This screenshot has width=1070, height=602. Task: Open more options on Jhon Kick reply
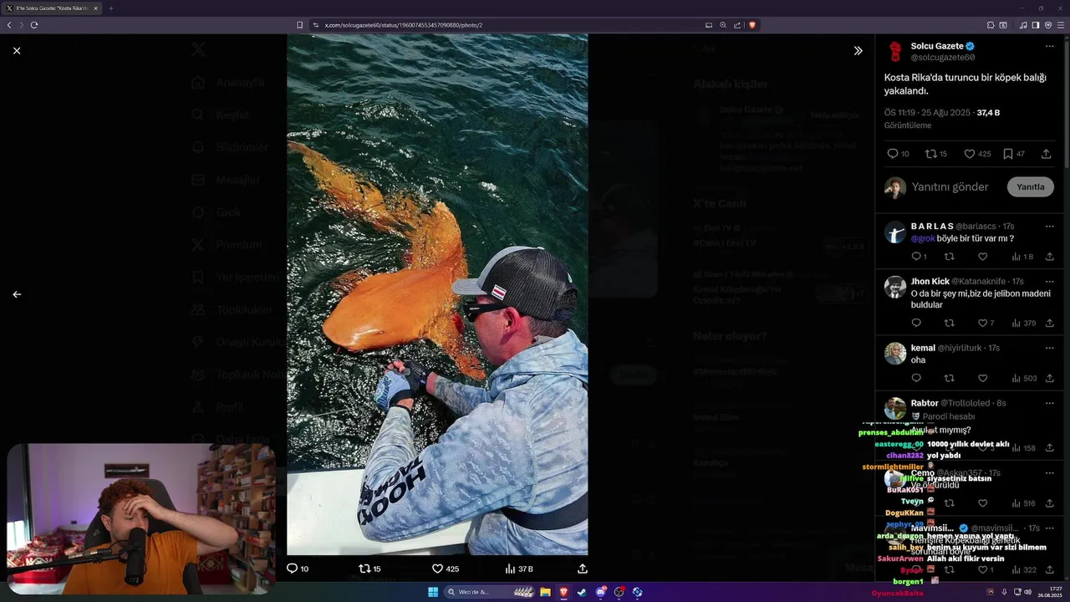[x=1049, y=282]
